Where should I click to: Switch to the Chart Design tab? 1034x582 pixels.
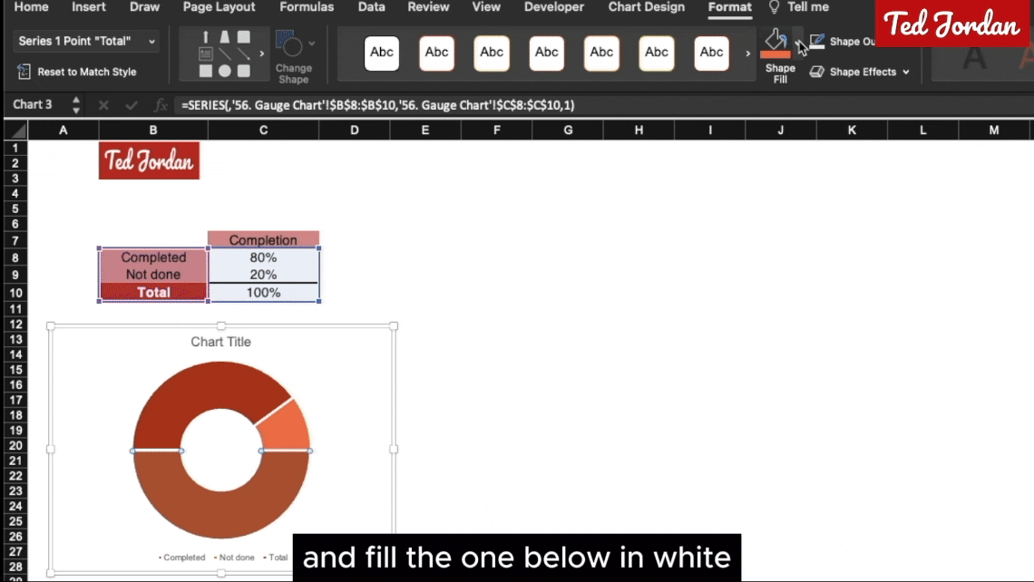[648, 7]
